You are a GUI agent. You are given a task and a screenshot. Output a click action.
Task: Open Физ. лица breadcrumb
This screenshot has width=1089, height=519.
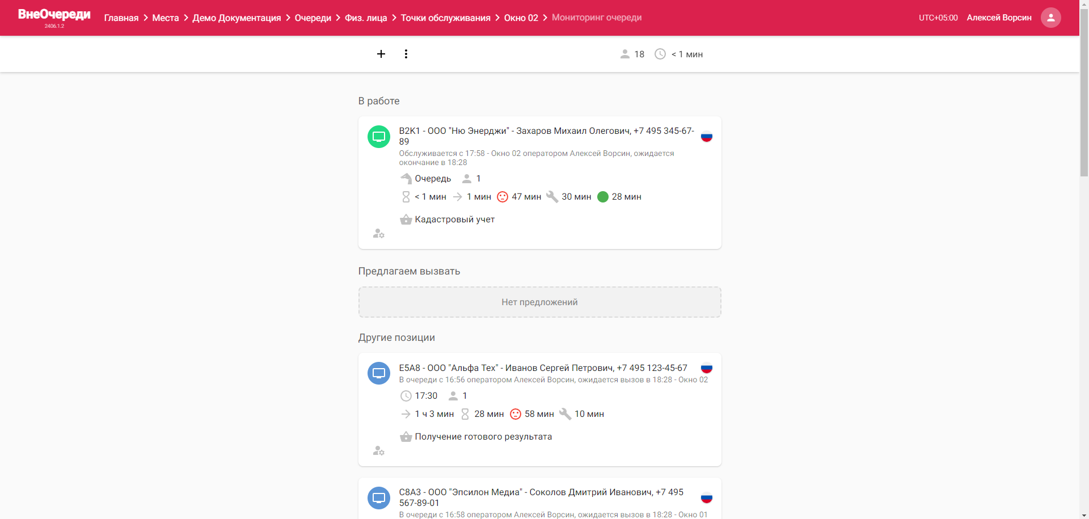pyautogui.click(x=366, y=18)
